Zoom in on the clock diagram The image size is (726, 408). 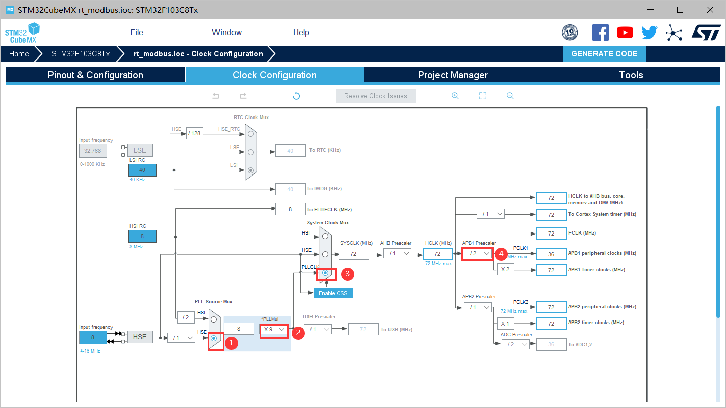tap(455, 96)
